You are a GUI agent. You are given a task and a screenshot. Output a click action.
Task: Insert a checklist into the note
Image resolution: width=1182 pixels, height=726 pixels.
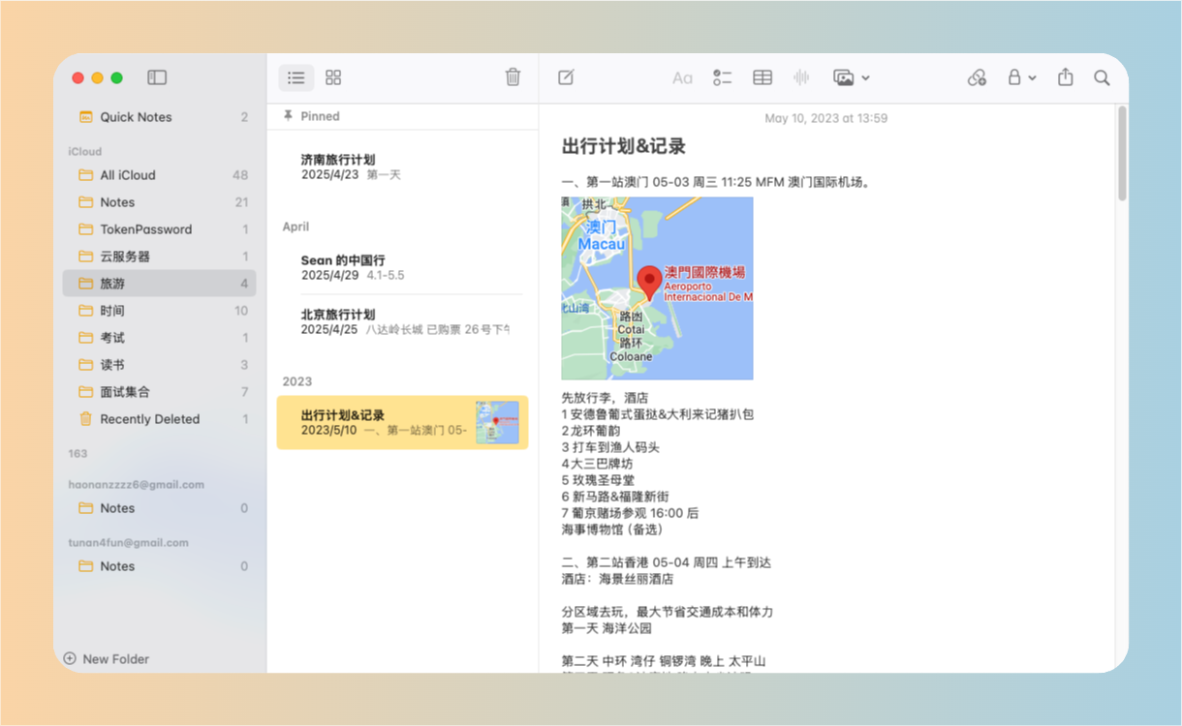click(x=722, y=77)
